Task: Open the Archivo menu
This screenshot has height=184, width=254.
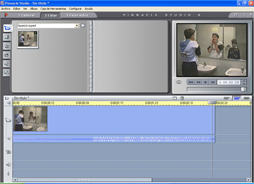Action: click(6, 9)
